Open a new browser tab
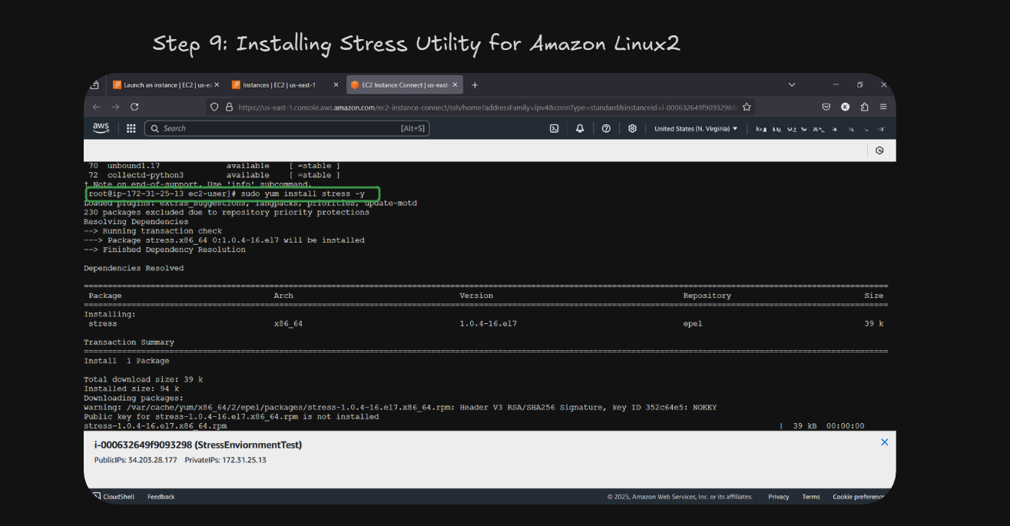 (475, 84)
